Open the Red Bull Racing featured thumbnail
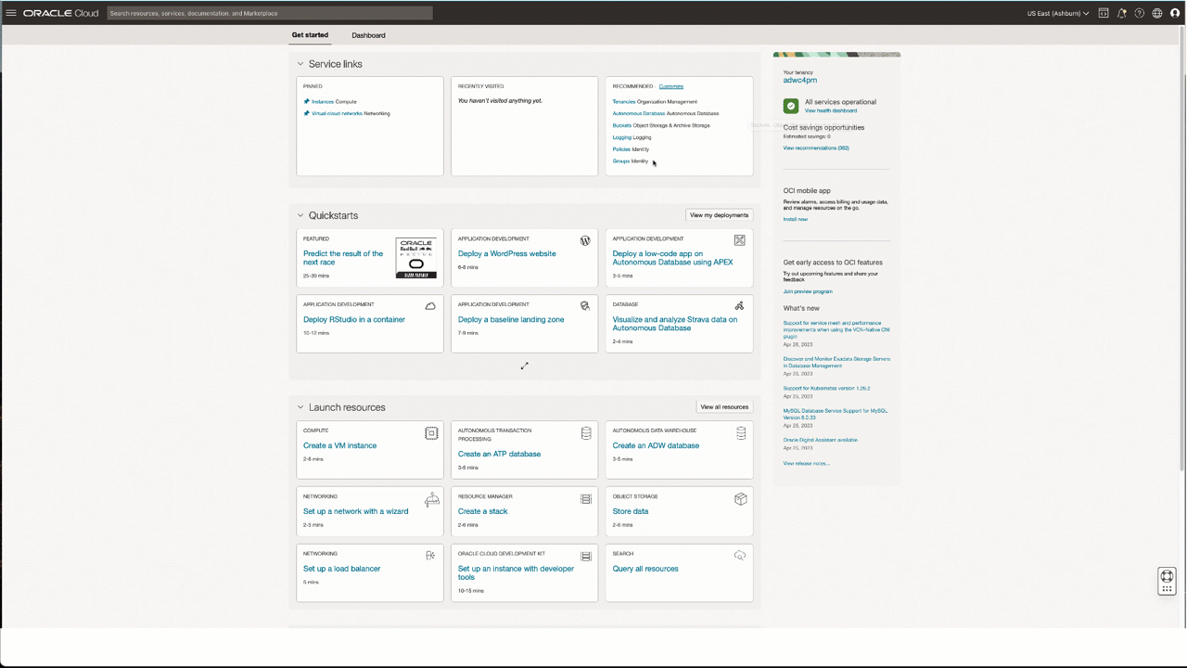Image resolution: width=1187 pixels, height=668 pixels. point(416,258)
